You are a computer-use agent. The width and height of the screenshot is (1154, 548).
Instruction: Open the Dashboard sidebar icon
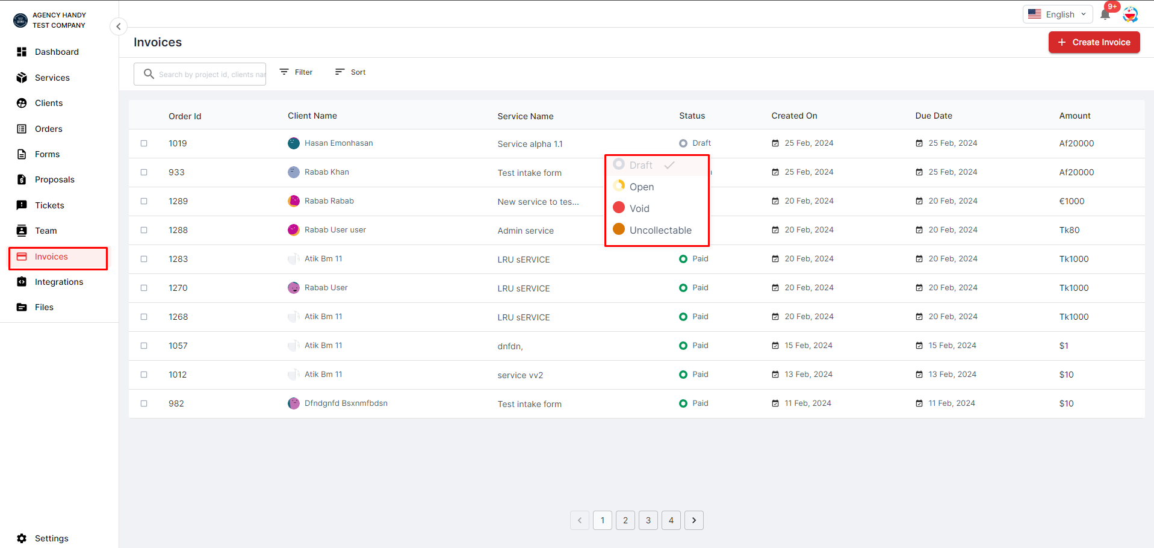22,52
